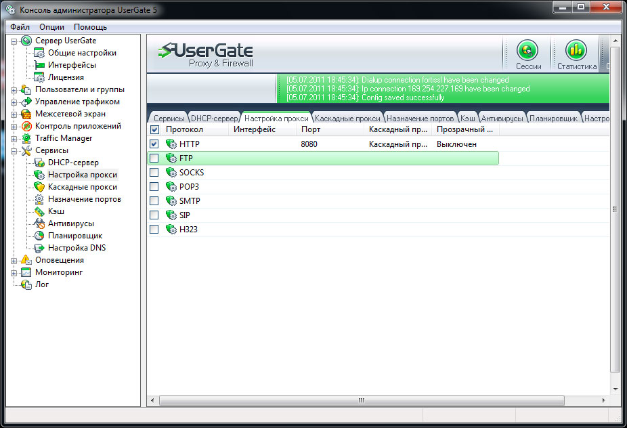This screenshot has width=627, height=428.
Task: Click the Назначение портов gear icon
Action: (x=39, y=199)
